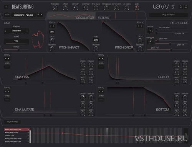Click the smooth knob
The width and height of the screenshot is (192, 147).
(76, 8)
